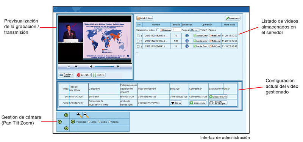
Task: Click Modificar for the 11-22 16:10:35 row
Action: pos(215,41)
